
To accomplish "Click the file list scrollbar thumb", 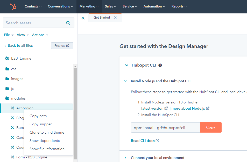I will pos(75,114).
